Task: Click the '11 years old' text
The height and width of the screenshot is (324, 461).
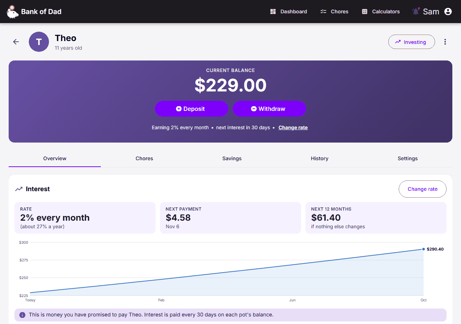Action: click(68, 48)
